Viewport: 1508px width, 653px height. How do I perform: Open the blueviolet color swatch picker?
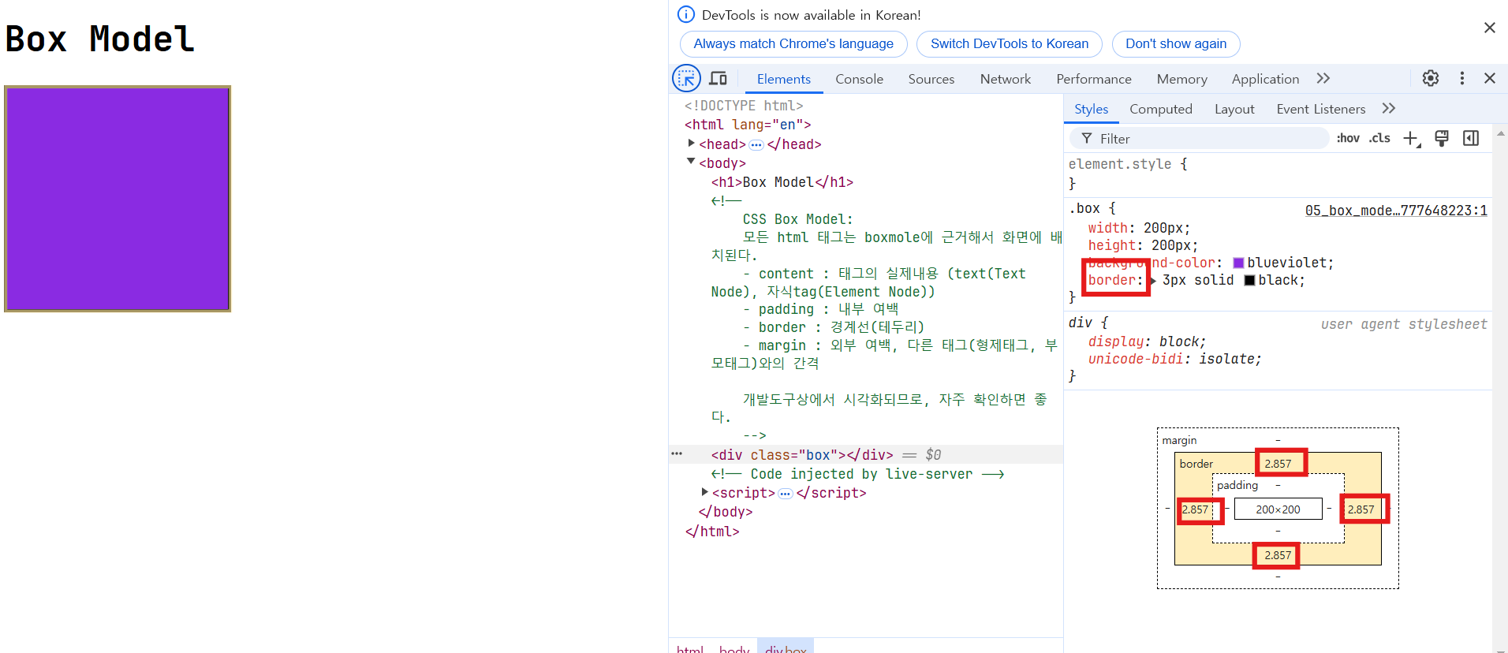point(1238,263)
